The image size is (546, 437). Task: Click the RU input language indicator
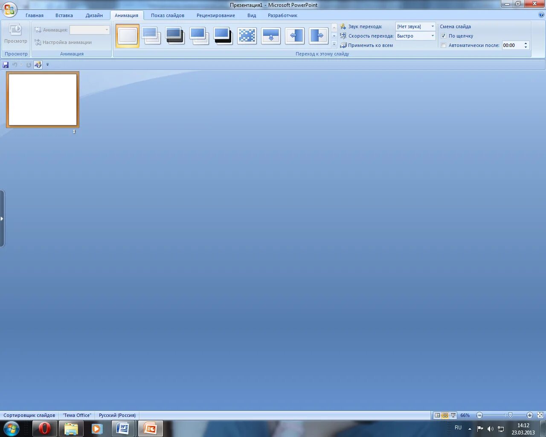[x=458, y=428]
